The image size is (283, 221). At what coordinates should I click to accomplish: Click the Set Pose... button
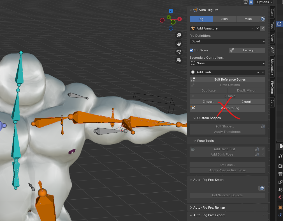(228, 165)
